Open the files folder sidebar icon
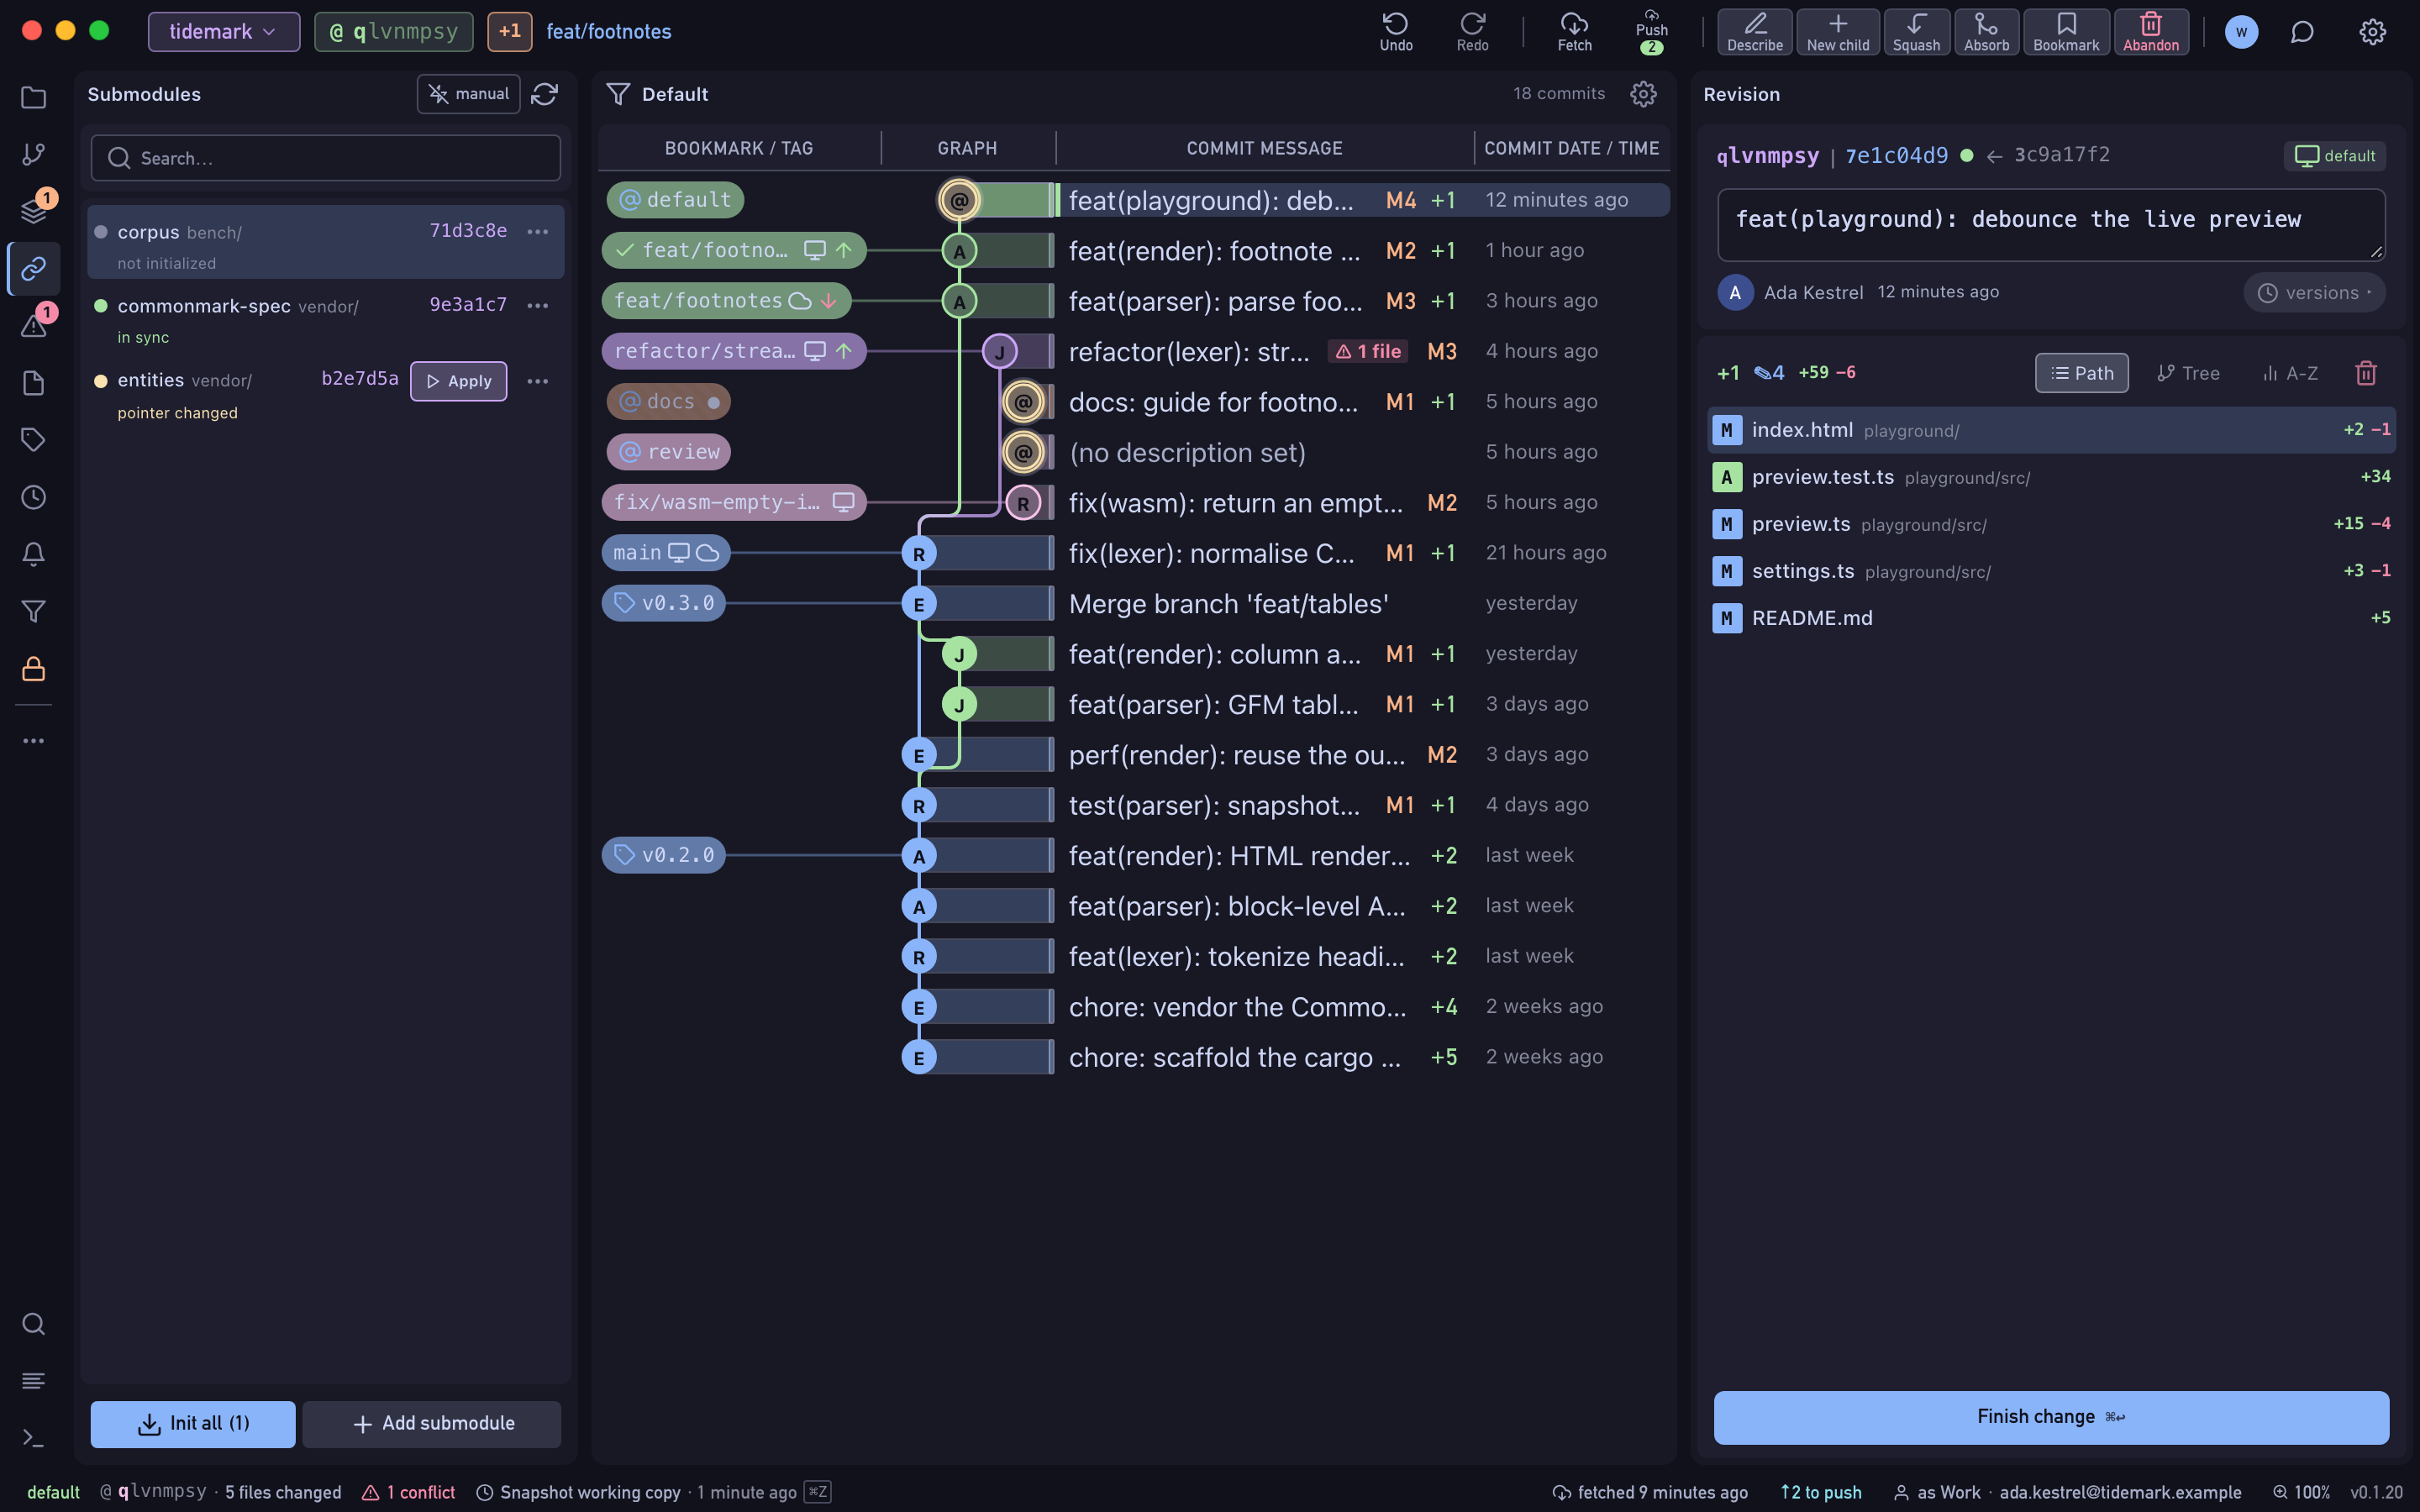Viewport: 2420px width, 1512px height. click(34, 97)
